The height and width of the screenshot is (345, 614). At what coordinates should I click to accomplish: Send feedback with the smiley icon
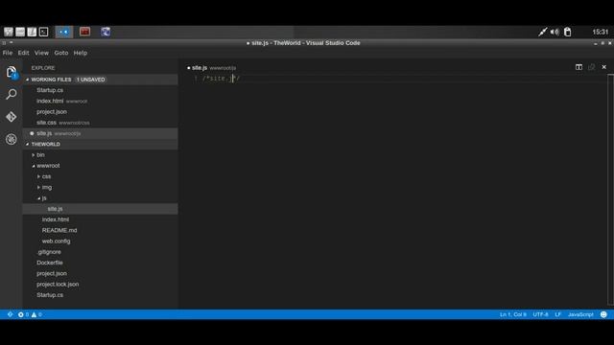click(x=603, y=314)
